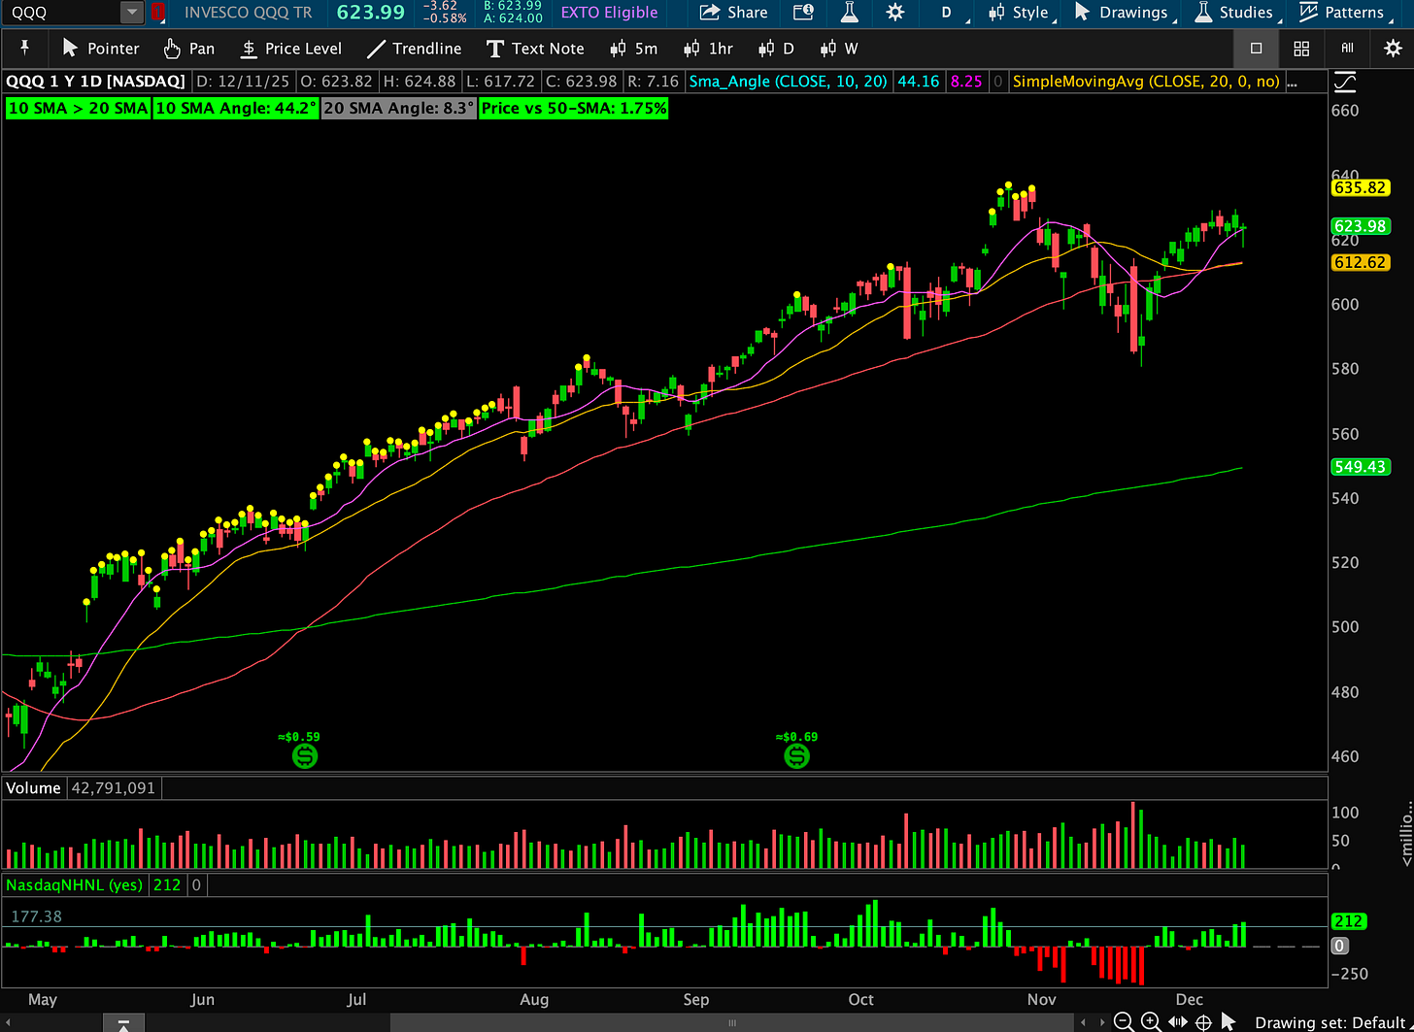This screenshot has width=1414, height=1032.
Task: Open the D timeframe dropdown in top bar
Action: point(947,13)
